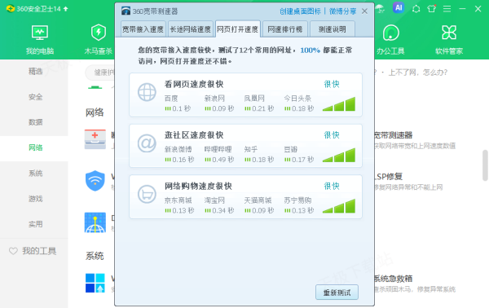This screenshot has height=308, width=489.
Task: Click the 100% access rate text
Action: click(x=310, y=51)
